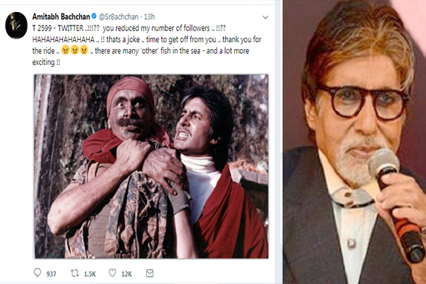Click the 1.5K retweets count
Image resolution: width=426 pixels, height=284 pixels.
coord(89,273)
